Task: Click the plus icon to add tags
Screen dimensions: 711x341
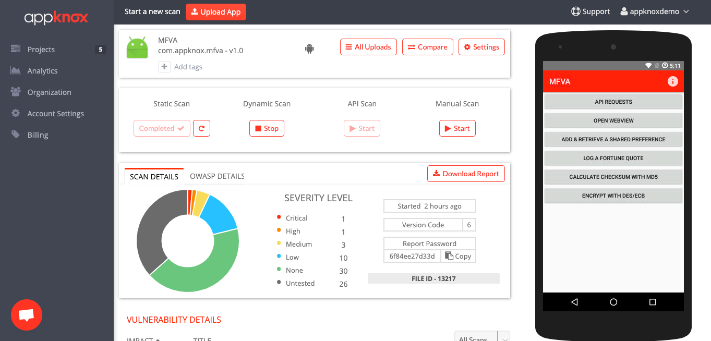Action: 164,67
